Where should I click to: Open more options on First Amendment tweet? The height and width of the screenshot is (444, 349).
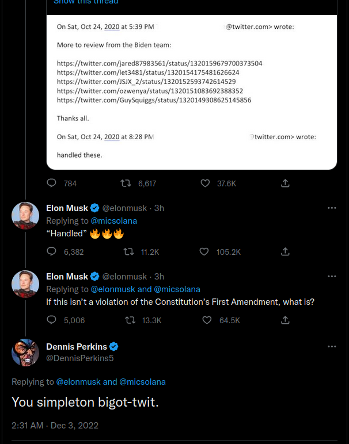(x=332, y=277)
